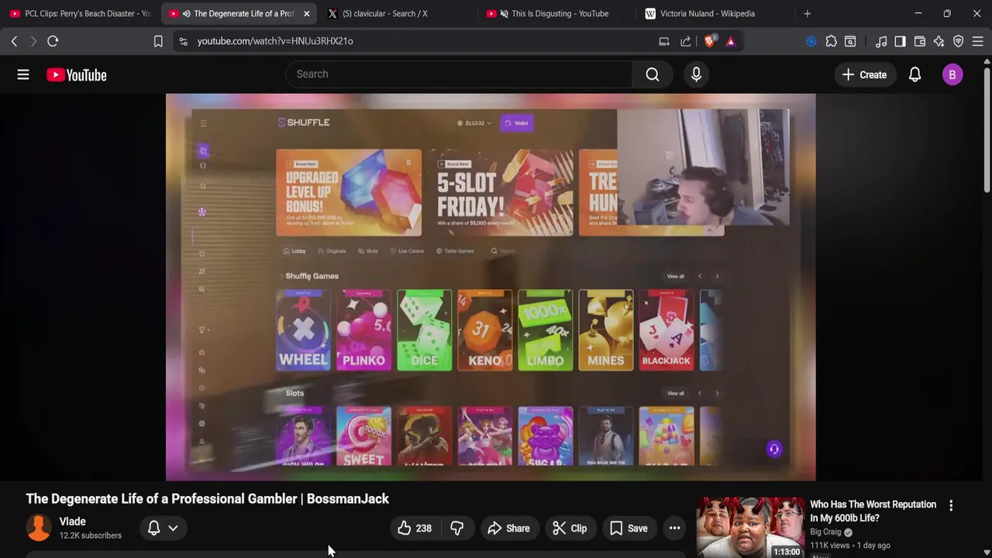Click the video player area
992x558 pixels.
491,288
